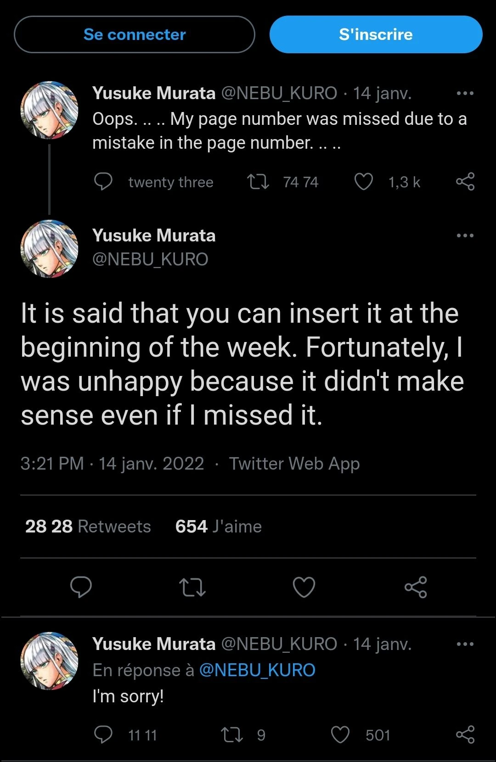
Task: Like the Oops tweet with 1,3 k likes
Action: pos(364,182)
